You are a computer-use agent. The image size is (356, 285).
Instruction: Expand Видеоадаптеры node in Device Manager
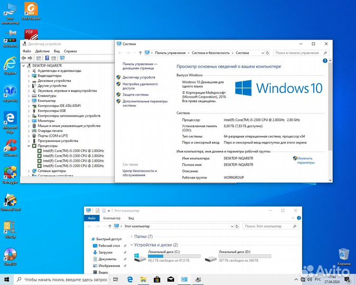coord(29,76)
